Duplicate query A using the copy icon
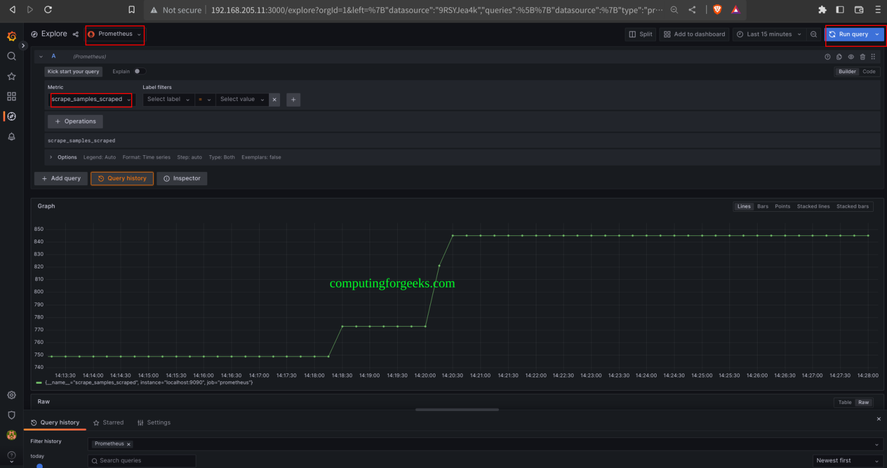 tap(839, 56)
